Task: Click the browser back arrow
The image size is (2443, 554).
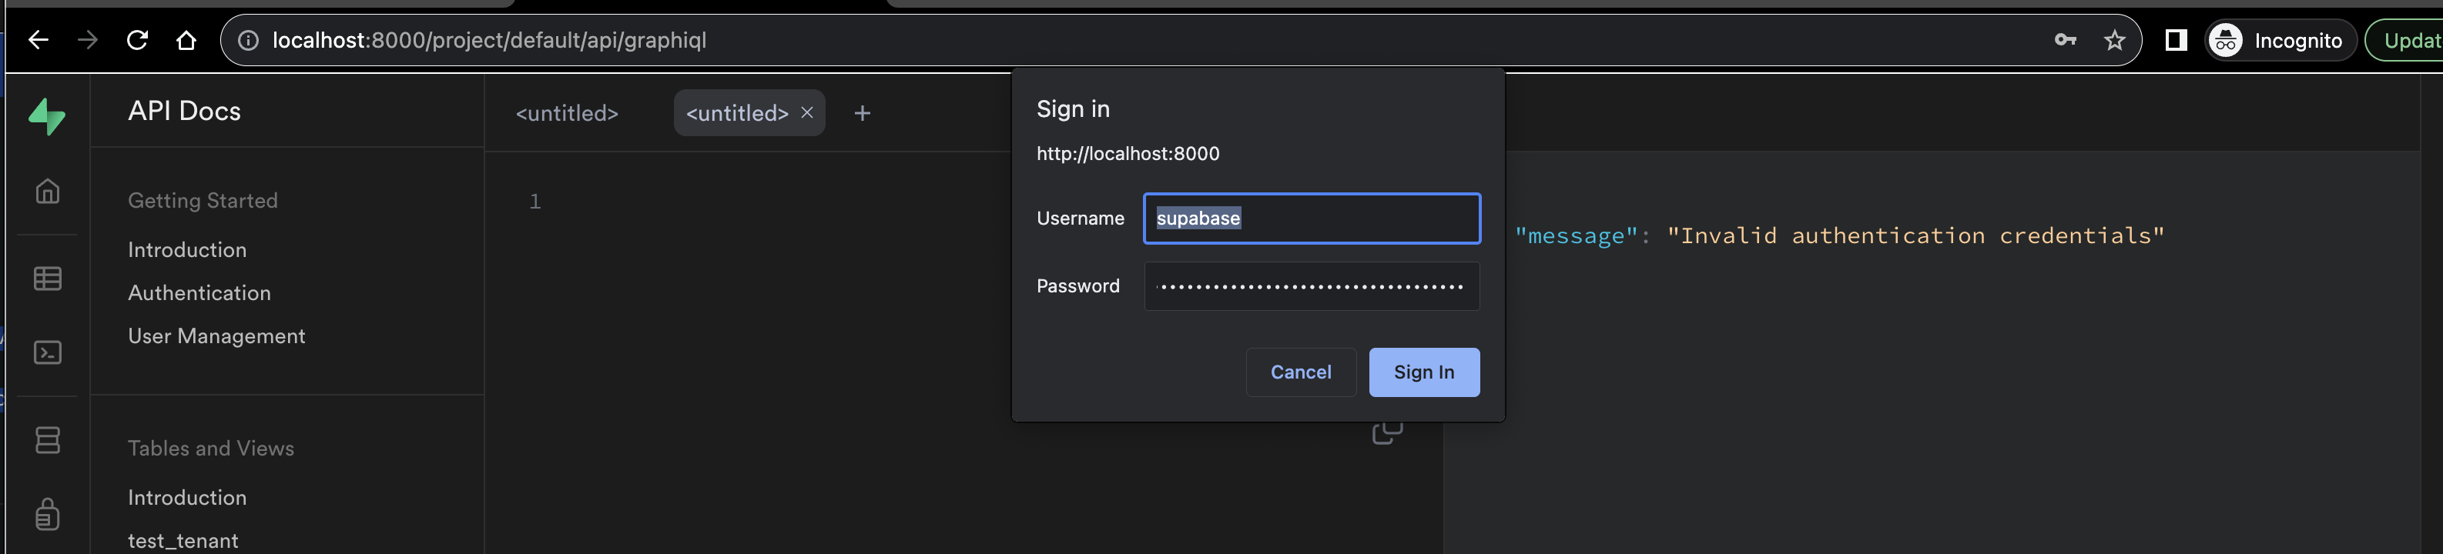Action: pos(37,40)
